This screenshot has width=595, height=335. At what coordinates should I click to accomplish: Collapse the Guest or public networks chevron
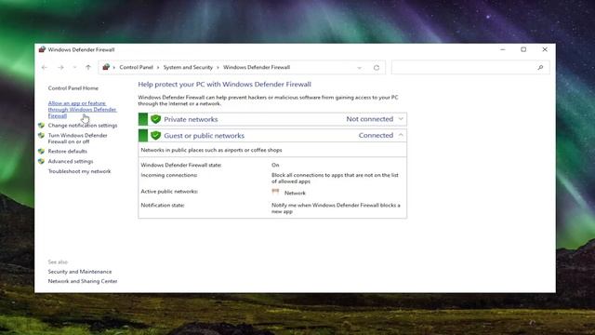tap(401, 135)
